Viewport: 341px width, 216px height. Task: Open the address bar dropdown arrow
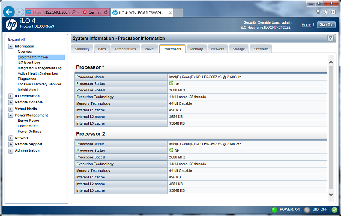[79, 12]
